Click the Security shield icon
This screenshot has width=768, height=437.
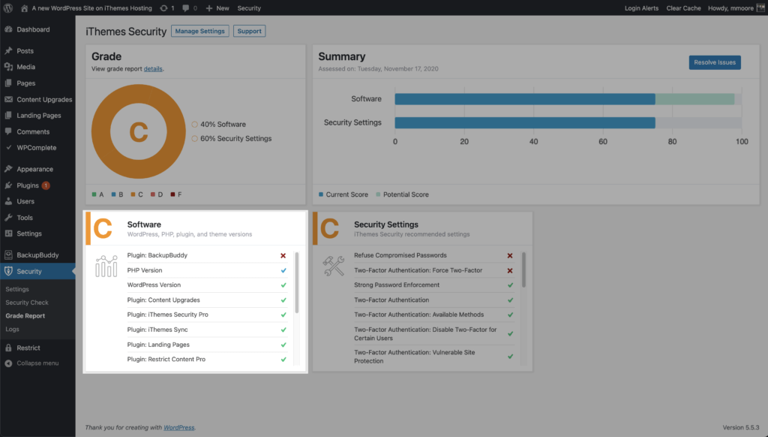(x=8, y=271)
